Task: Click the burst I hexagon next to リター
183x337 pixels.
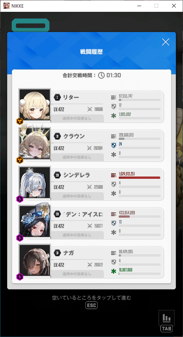Action: pyautogui.click(x=57, y=97)
